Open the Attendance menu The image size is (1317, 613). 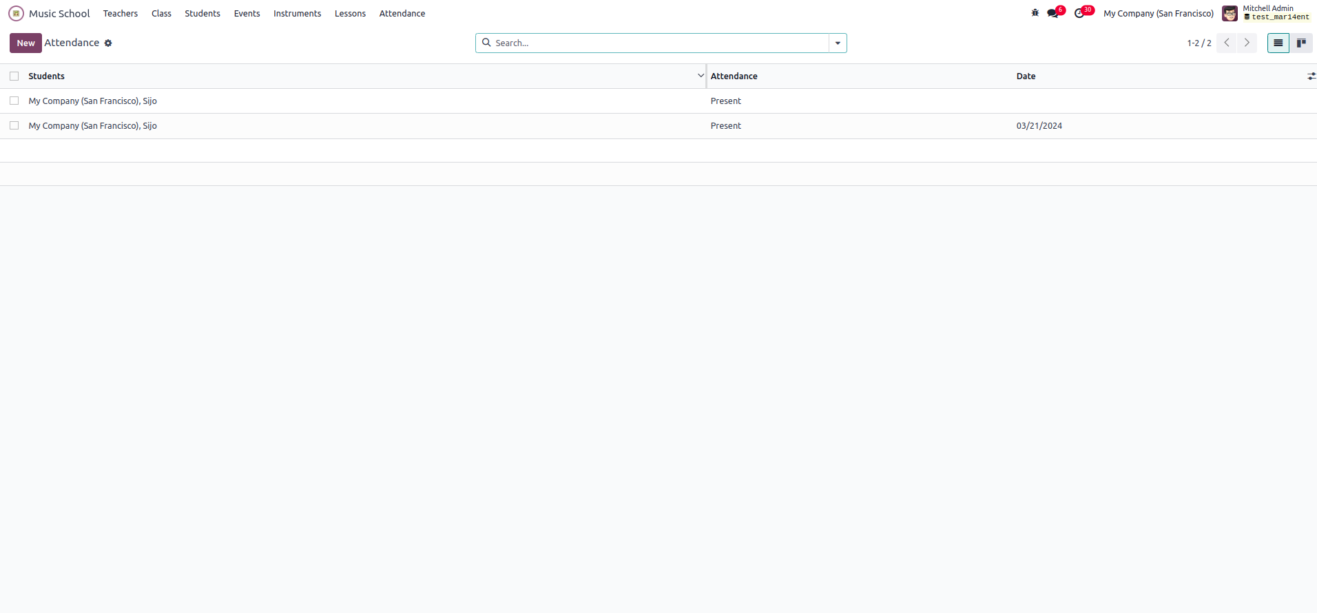tap(402, 14)
